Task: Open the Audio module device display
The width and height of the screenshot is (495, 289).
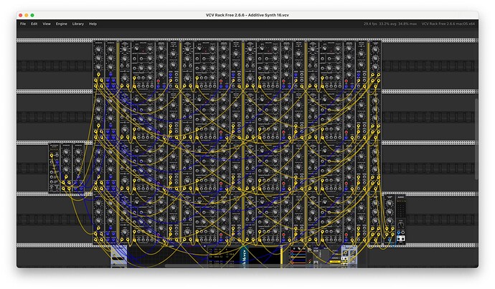Action: pyautogui.click(x=400, y=208)
